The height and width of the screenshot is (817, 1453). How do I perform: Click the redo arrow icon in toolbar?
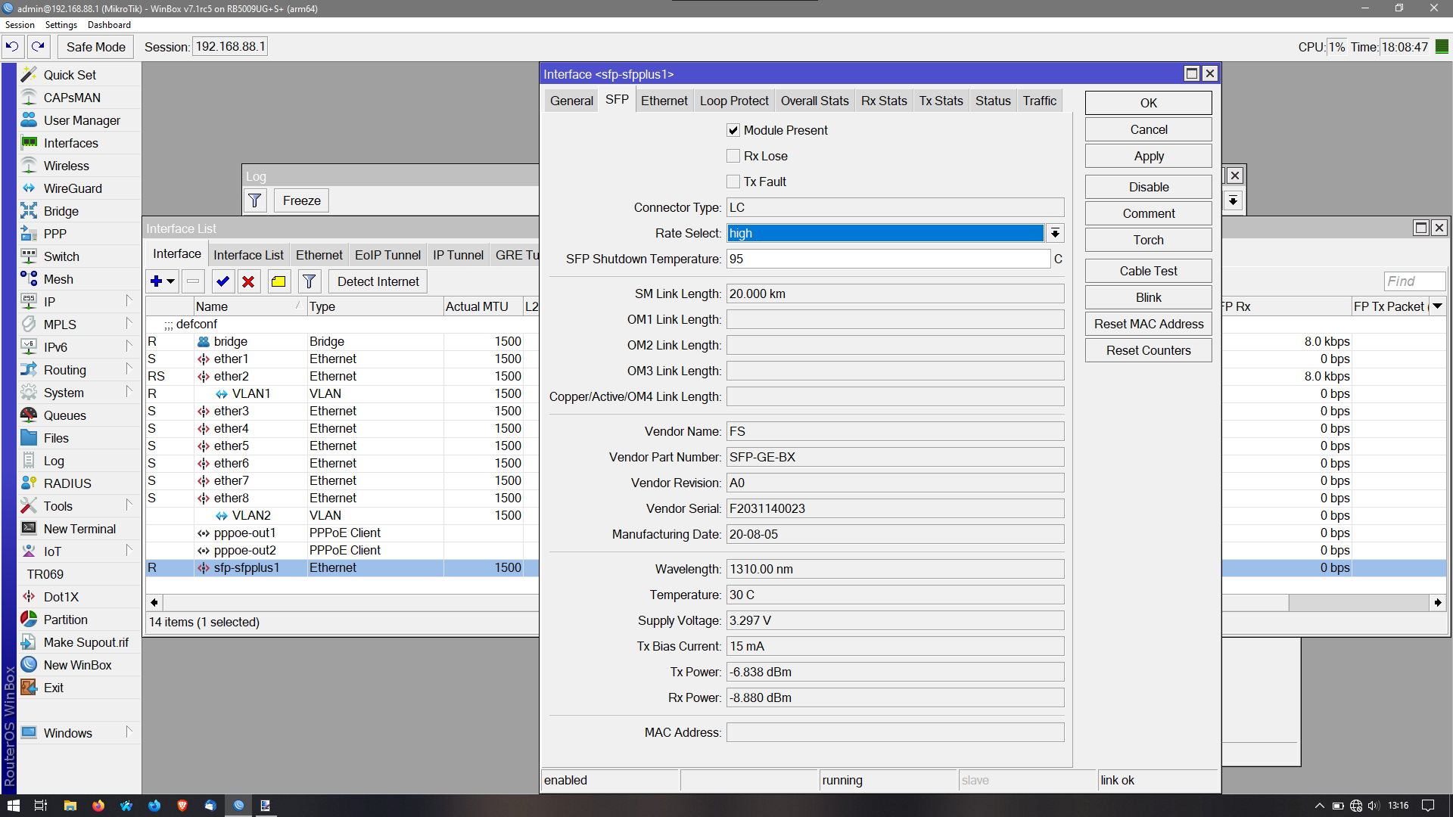click(x=38, y=47)
